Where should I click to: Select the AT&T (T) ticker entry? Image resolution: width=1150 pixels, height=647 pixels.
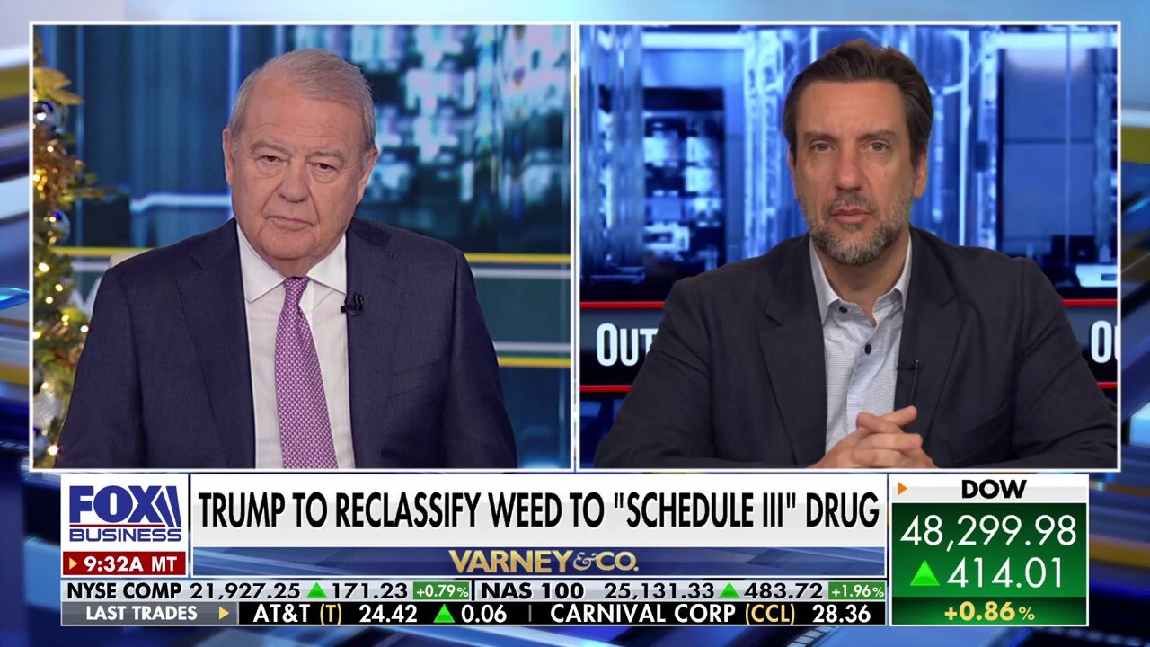pos(380,614)
